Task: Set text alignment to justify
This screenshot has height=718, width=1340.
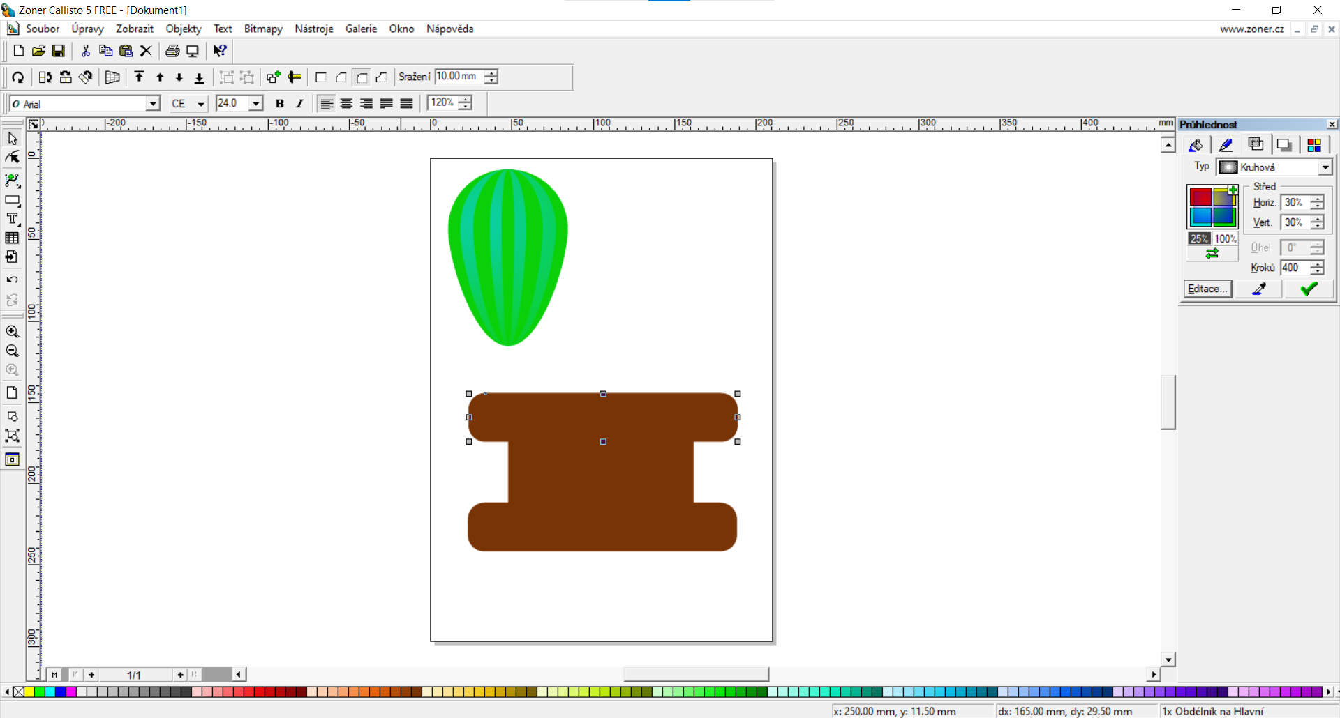Action: (387, 104)
